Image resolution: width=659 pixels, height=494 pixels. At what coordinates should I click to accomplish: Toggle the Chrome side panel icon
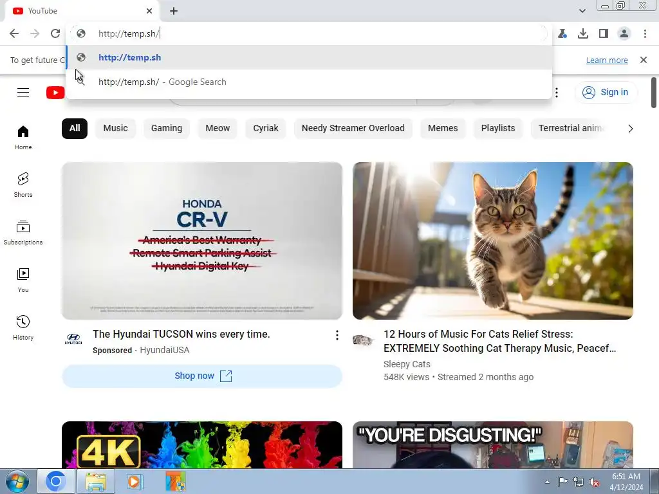point(604,33)
